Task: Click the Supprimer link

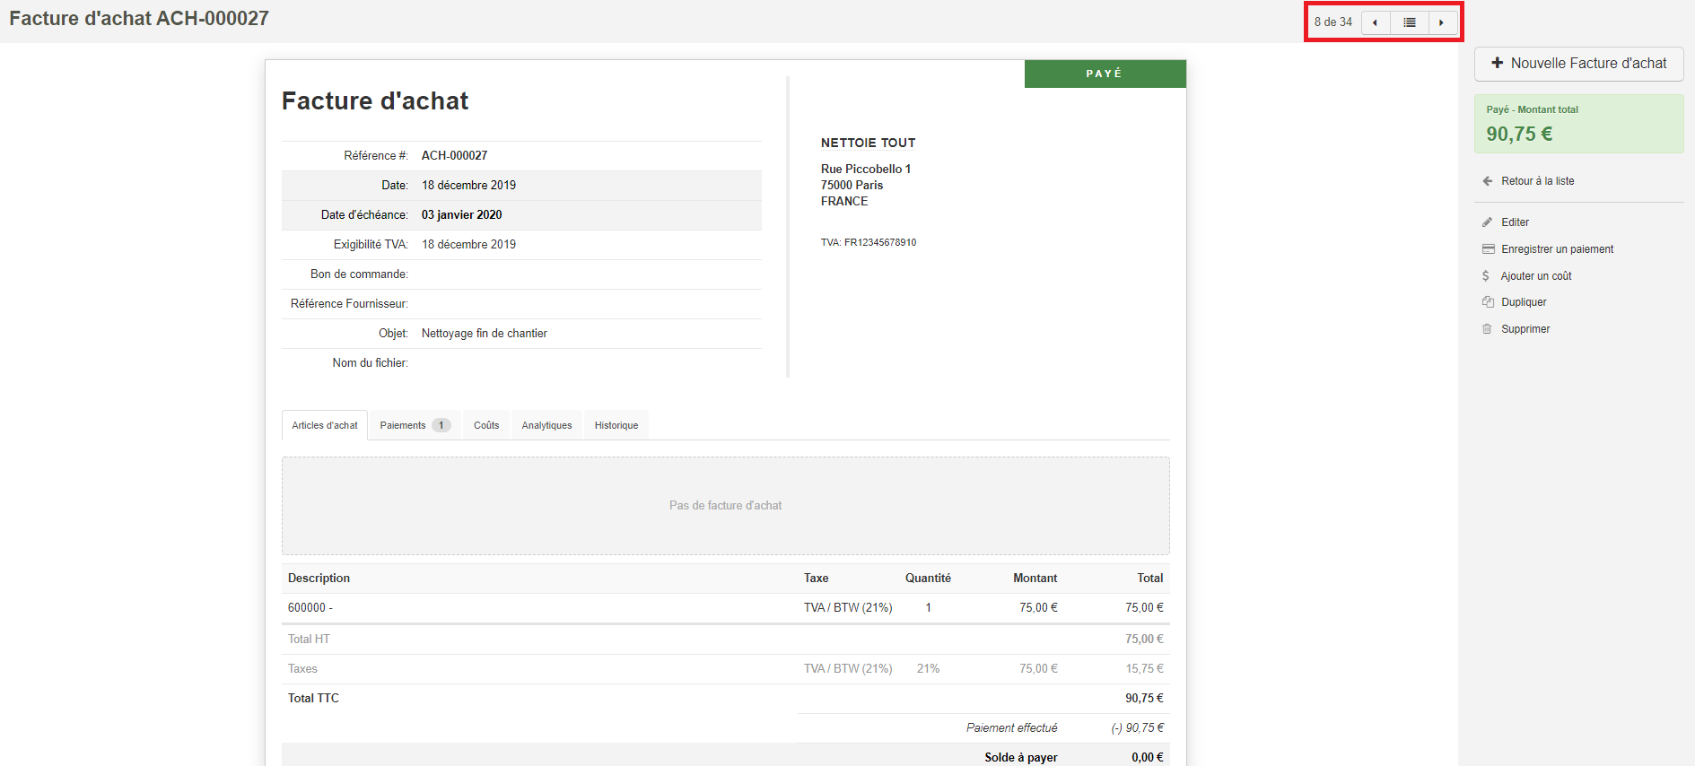Action: coord(1525,329)
